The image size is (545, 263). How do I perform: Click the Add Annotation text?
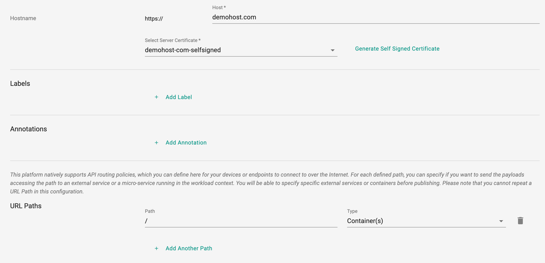coord(186,143)
